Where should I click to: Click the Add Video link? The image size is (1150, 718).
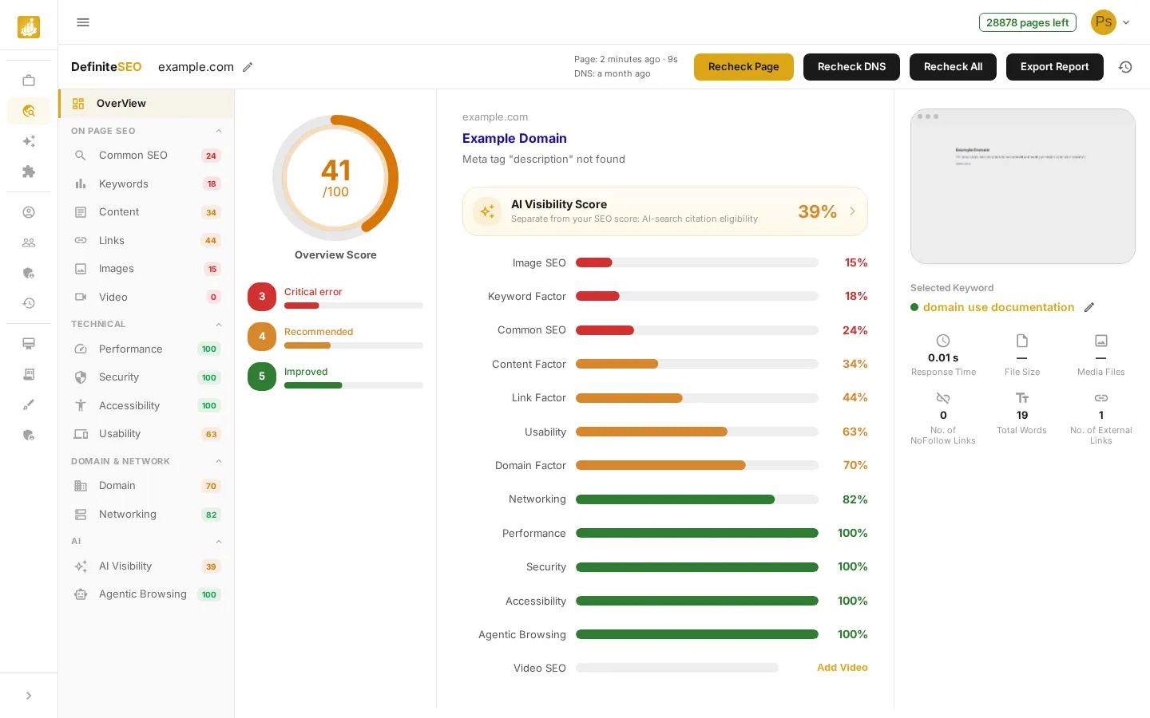point(843,668)
